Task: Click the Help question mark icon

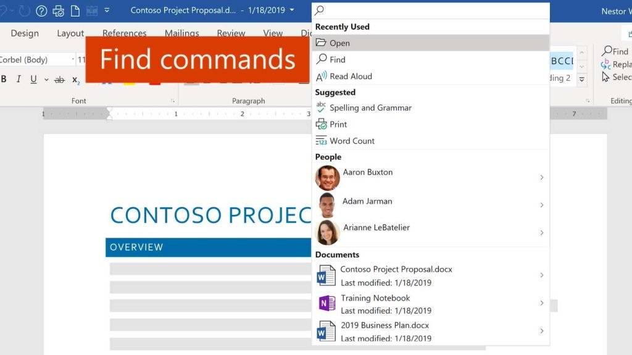Action: 41,10
